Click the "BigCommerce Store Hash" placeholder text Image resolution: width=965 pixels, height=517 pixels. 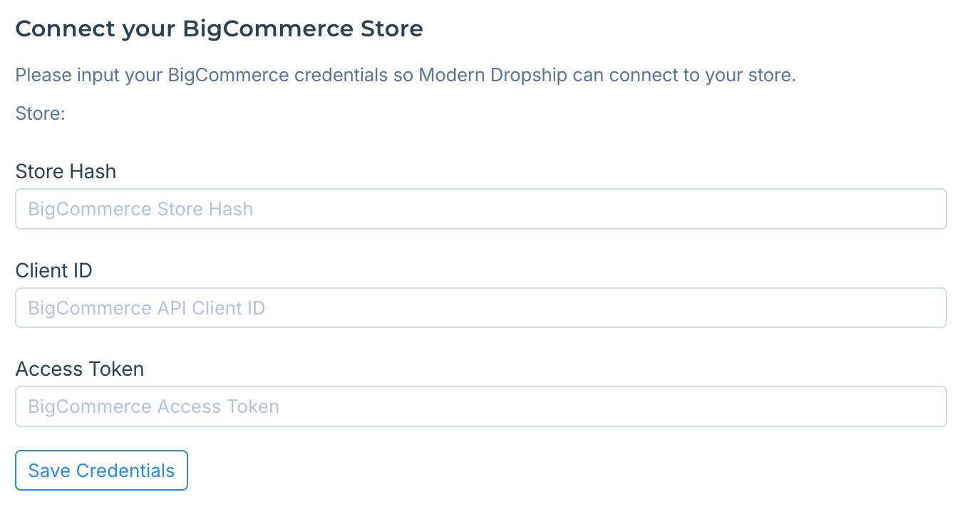pyautogui.click(x=140, y=210)
